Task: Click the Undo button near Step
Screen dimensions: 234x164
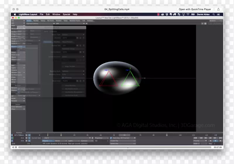Action: [196, 144]
